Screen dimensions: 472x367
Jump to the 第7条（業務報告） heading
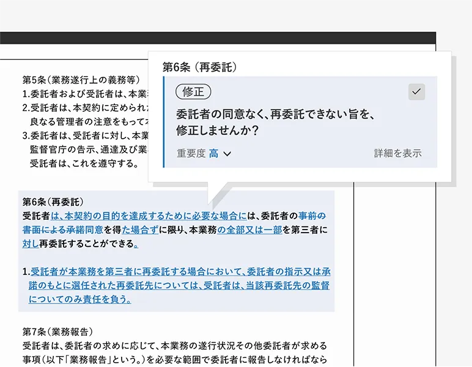coord(57,332)
